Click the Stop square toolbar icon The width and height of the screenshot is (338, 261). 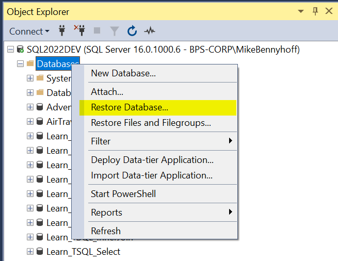coord(97,31)
